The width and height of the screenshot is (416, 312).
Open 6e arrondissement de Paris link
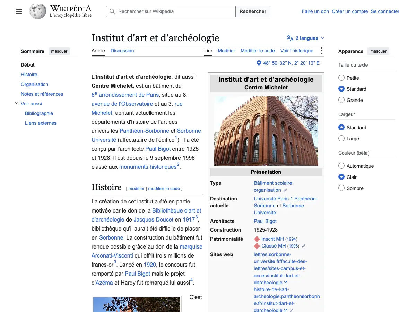(125, 95)
